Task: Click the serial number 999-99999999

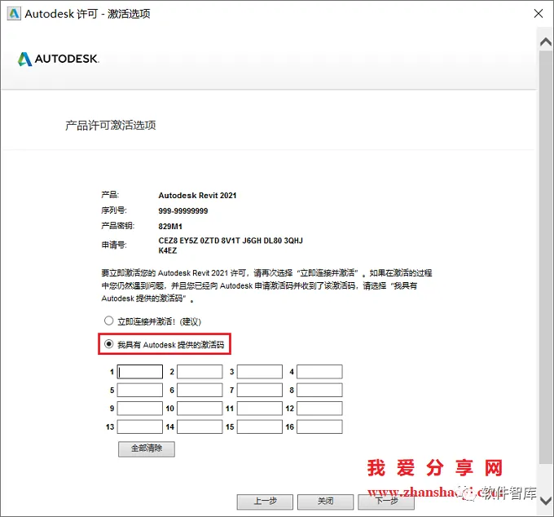Action: click(x=183, y=211)
